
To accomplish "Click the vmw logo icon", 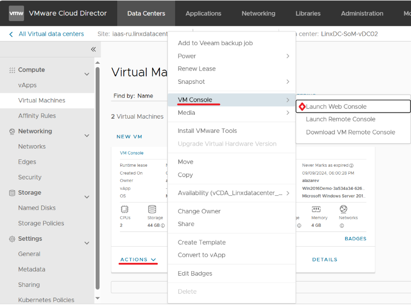I will point(16,13).
